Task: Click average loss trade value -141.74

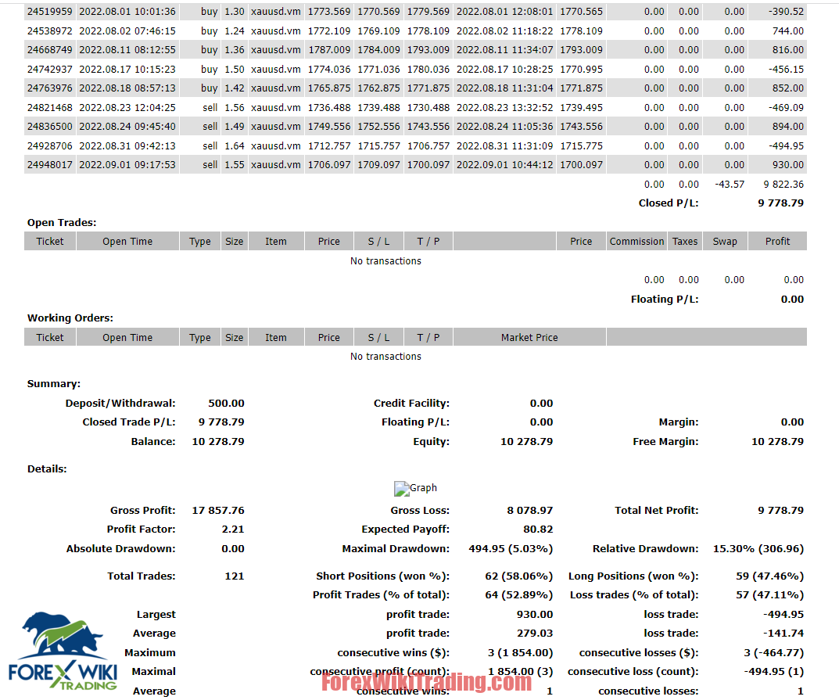Action: click(x=783, y=633)
